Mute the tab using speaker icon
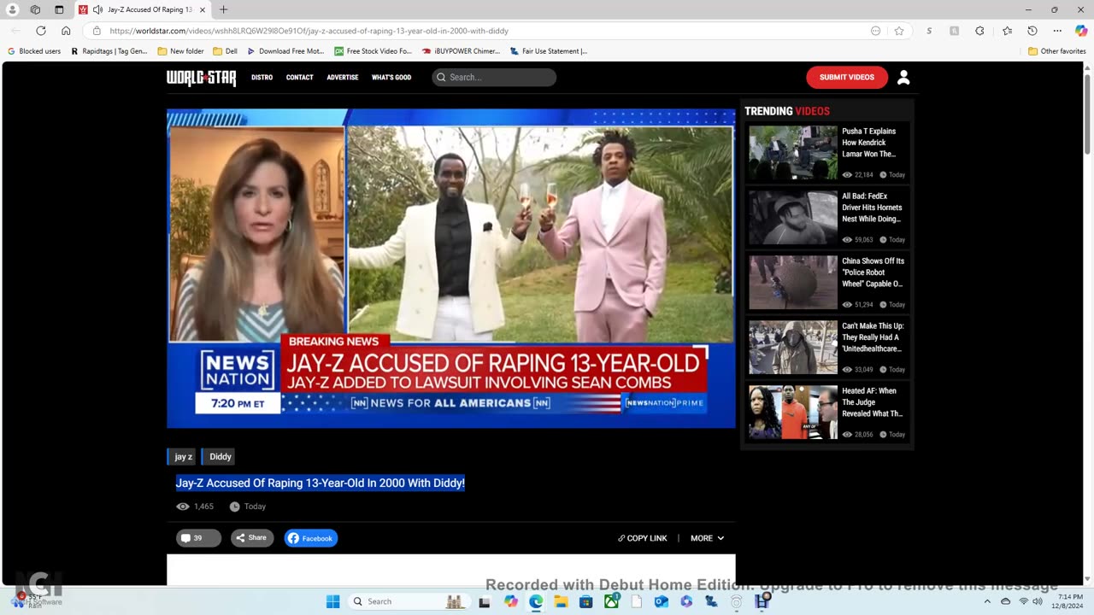 pyautogui.click(x=97, y=9)
